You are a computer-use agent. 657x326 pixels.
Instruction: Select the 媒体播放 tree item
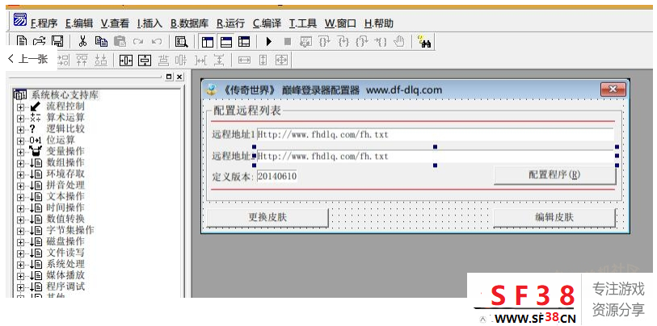pyautogui.click(x=65, y=275)
